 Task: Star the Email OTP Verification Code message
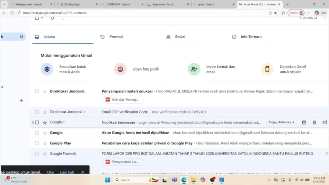pyautogui.click(x=45, y=112)
